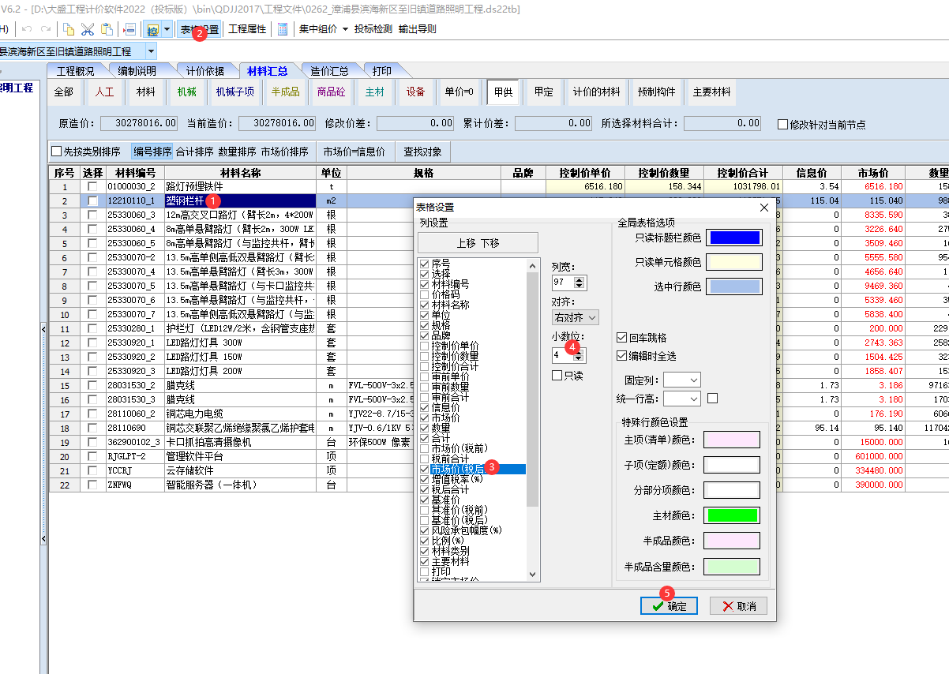The height and width of the screenshot is (674, 949).
Task: Pick the green 主材颜色 swatch
Action: click(x=732, y=515)
